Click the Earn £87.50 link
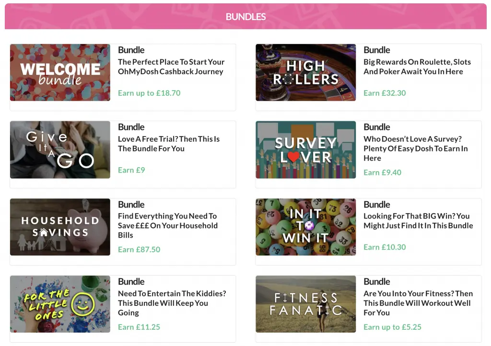491x346 pixels. pyautogui.click(x=139, y=250)
